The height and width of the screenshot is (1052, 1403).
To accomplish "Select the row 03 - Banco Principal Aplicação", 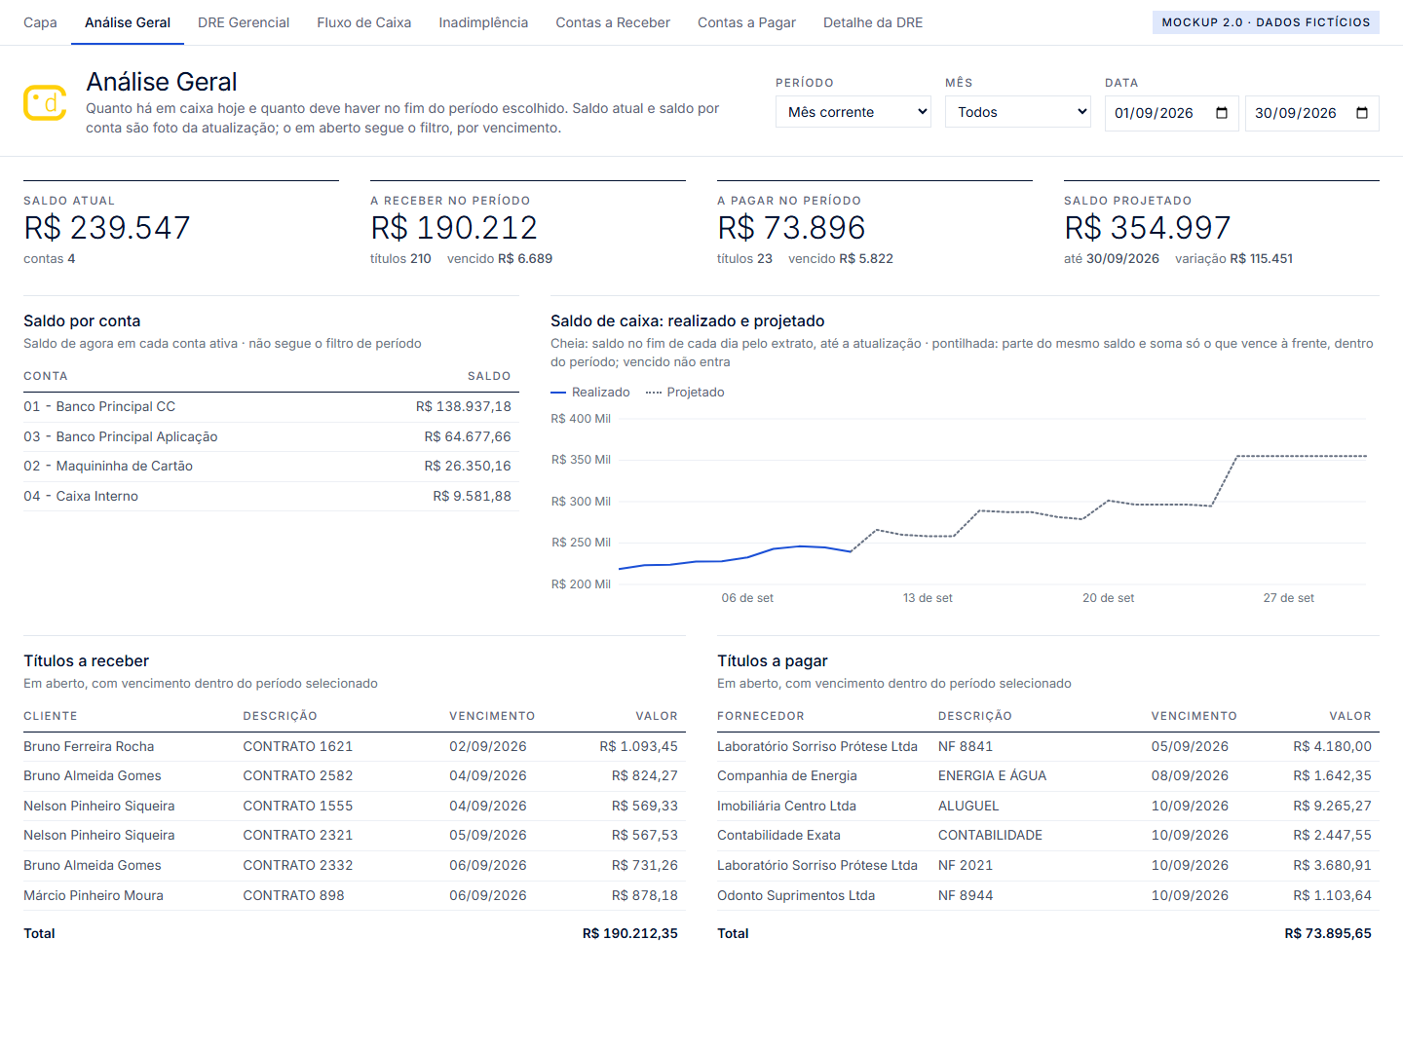I will point(271,437).
